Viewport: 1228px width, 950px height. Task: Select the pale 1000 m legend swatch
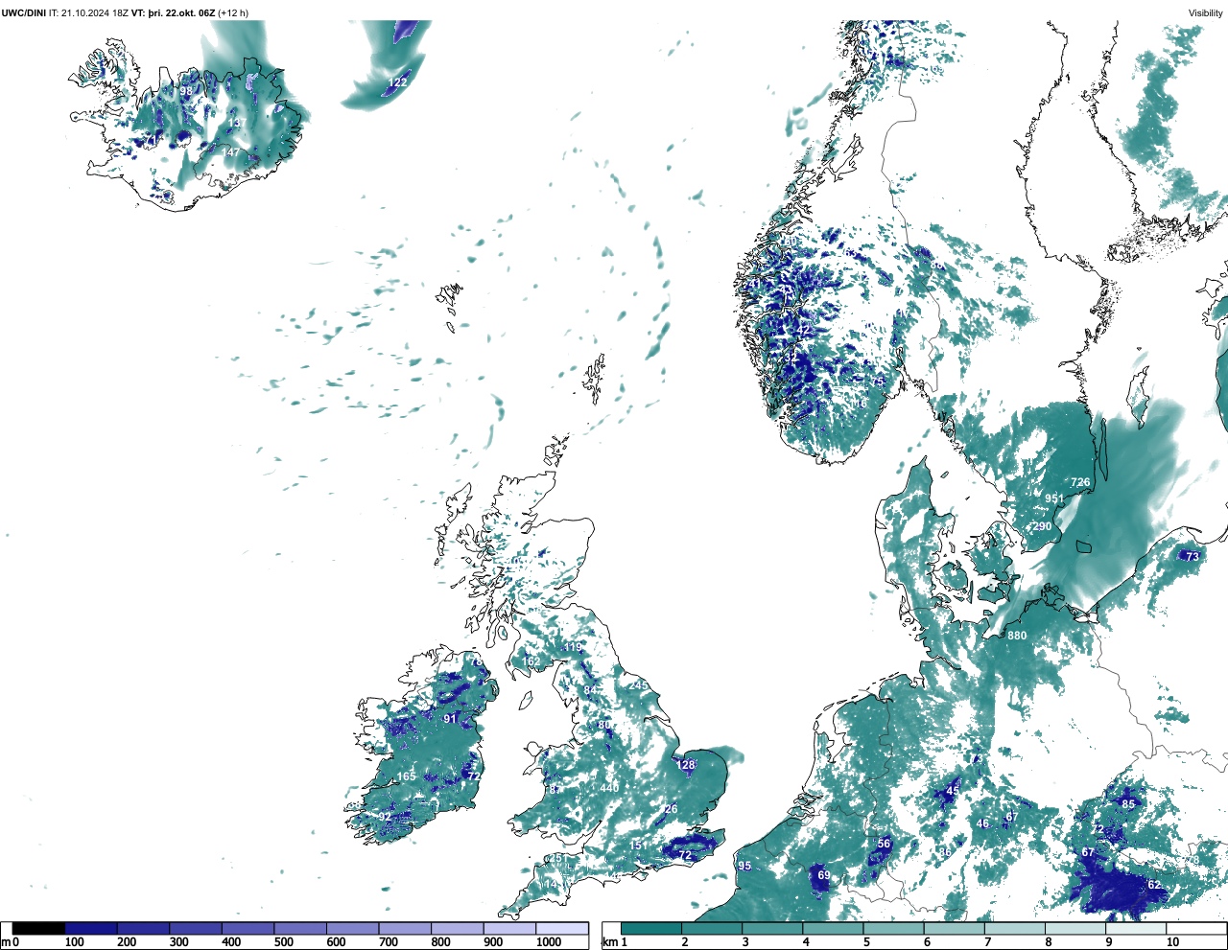click(562, 929)
